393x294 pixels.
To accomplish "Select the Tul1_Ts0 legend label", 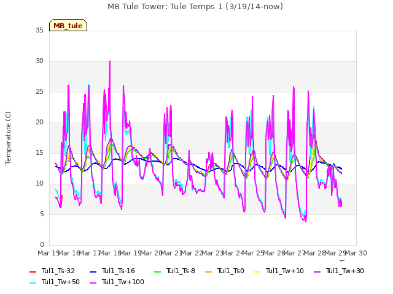I will coord(231,271).
